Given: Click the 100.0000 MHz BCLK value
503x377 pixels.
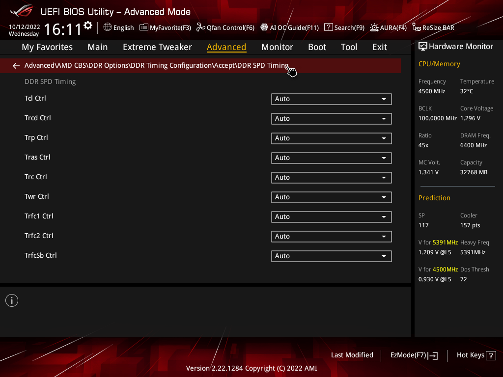Looking at the screenshot, I should point(438,118).
